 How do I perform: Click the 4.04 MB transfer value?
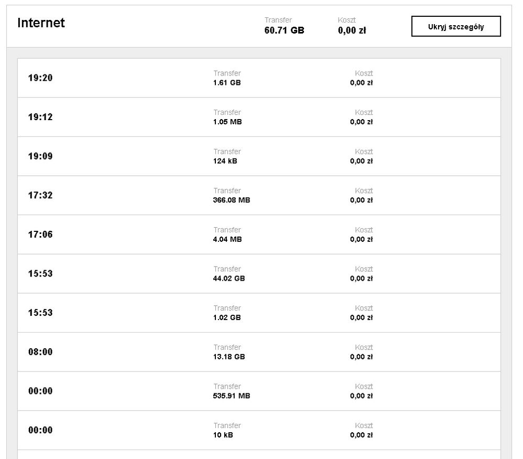tap(227, 239)
